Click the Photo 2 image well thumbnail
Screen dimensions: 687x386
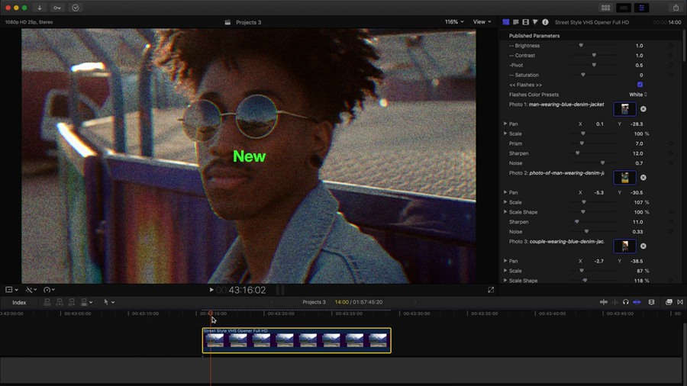click(624, 177)
